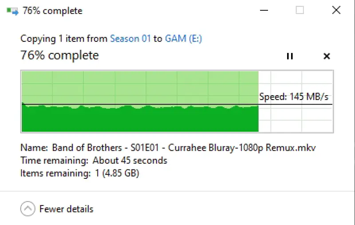Collapse details using the chevron circle icon

coord(28,209)
